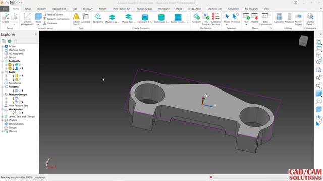This screenshot has width=323, height=181.
Task: Expand the Tools tree node
Action: pyautogui.click(x=2, y=72)
